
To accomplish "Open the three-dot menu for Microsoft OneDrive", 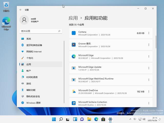I will (149, 91).
